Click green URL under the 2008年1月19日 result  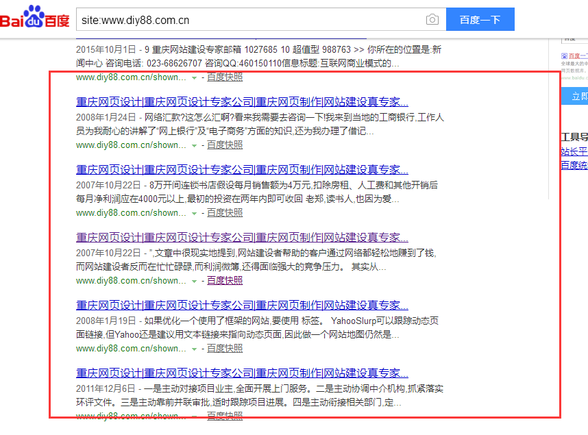click(131, 349)
